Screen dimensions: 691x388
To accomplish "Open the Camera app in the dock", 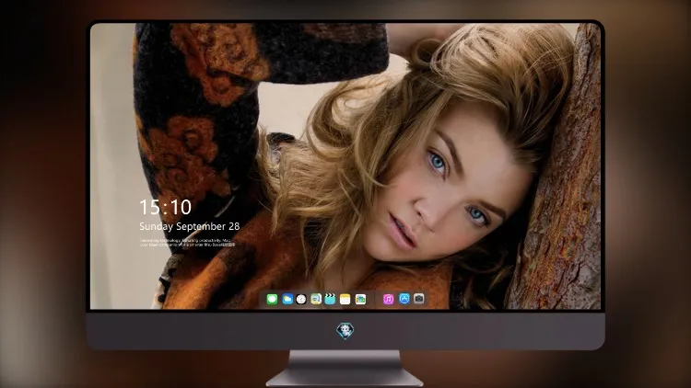I will pyautogui.click(x=419, y=299).
